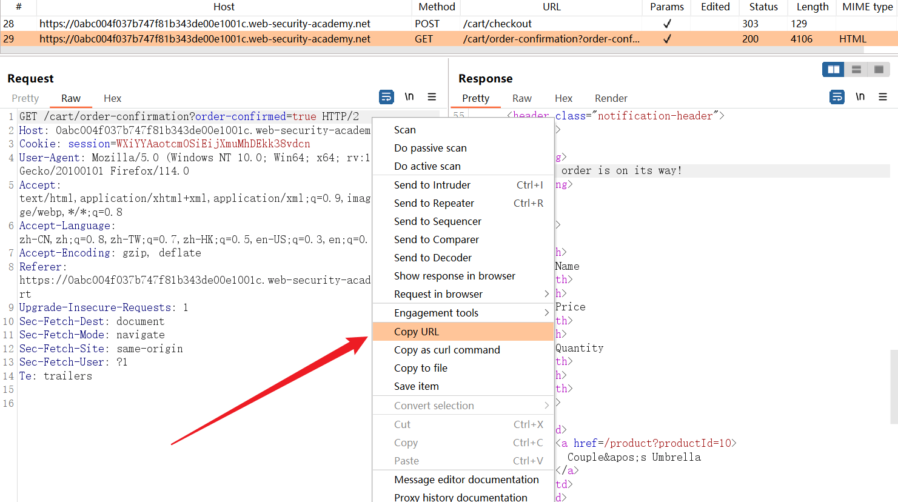Select the combined tabbed layout icon

879,70
